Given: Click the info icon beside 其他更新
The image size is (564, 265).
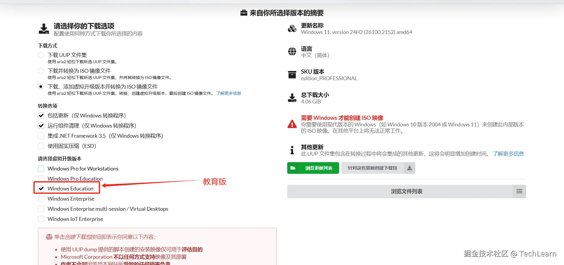Looking at the screenshot, I should pyautogui.click(x=292, y=150).
